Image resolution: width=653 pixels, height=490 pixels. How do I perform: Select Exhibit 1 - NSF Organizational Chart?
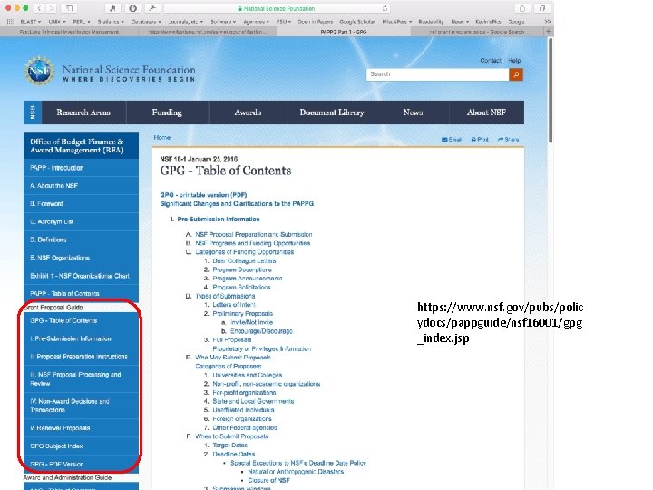click(81, 276)
